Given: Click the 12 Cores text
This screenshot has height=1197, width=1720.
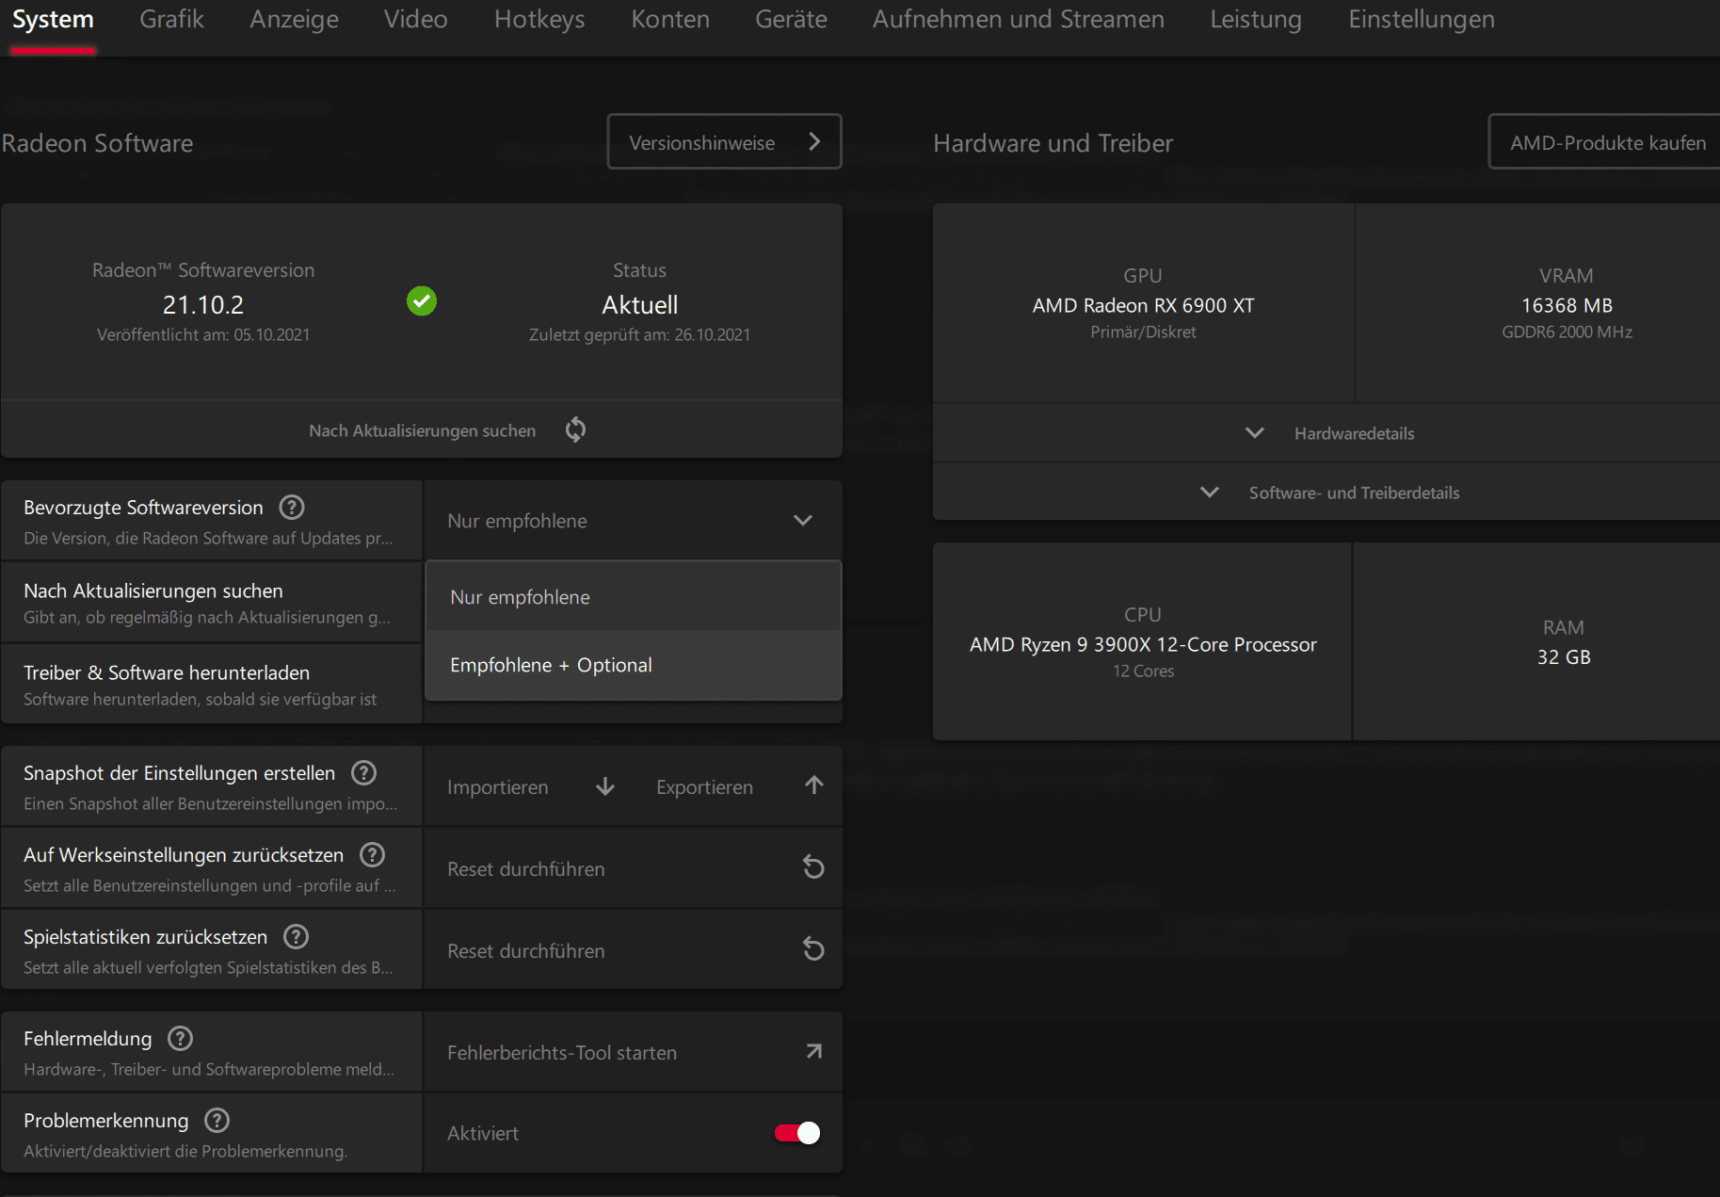Looking at the screenshot, I should pyautogui.click(x=1143, y=671).
